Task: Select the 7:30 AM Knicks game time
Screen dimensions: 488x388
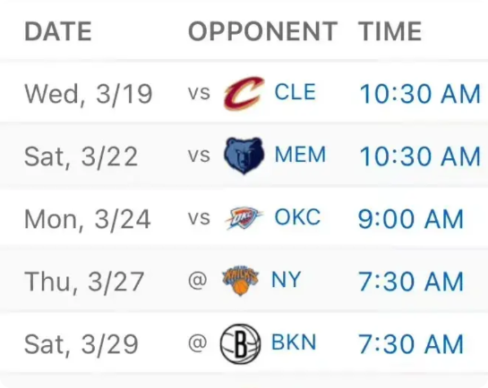Action: click(411, 282)
